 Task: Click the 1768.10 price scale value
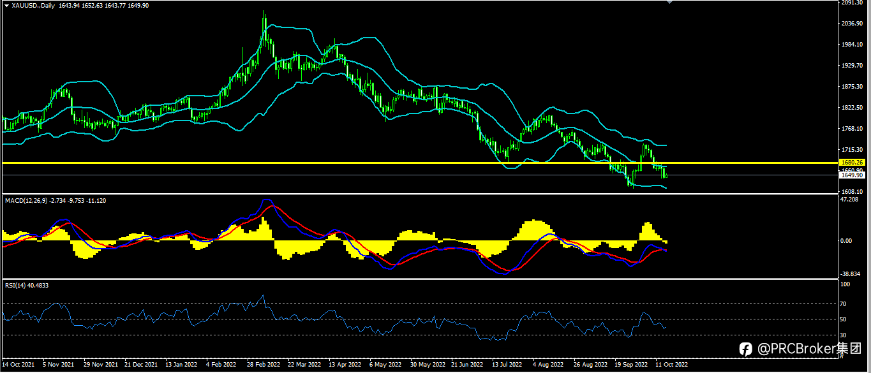852,129
